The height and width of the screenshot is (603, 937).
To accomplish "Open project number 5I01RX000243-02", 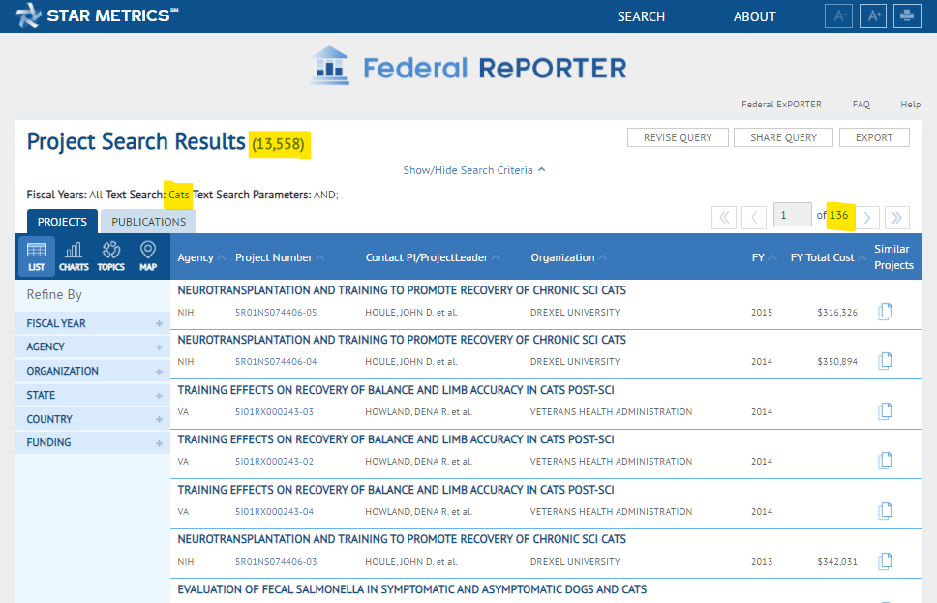I will pyautogui.click(x=274, y=462).
